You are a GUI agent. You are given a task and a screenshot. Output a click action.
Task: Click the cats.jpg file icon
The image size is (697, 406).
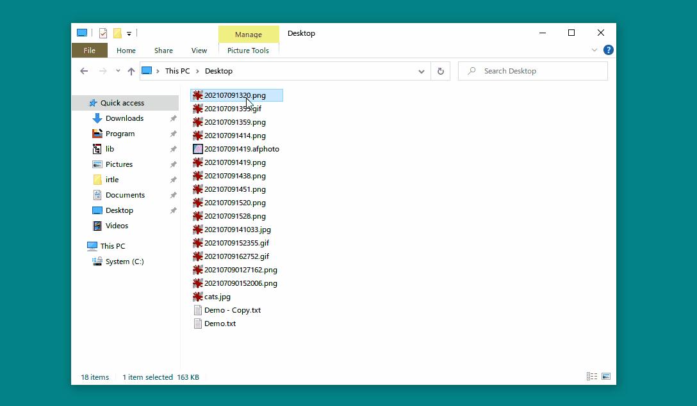coord(198,297)
